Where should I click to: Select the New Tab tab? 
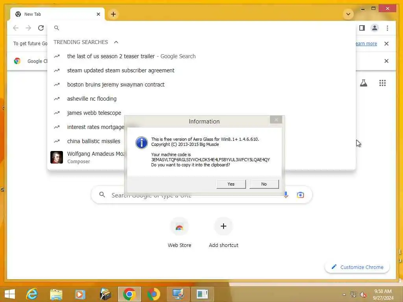(57, 14)
